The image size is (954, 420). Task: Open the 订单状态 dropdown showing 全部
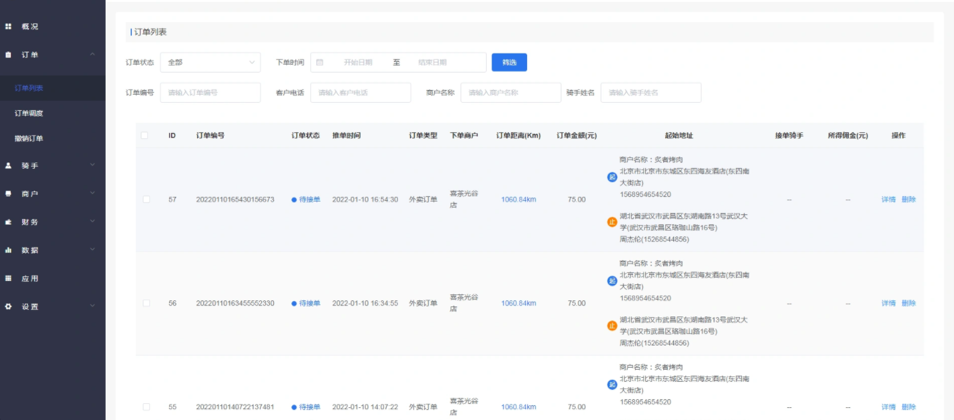210,62
